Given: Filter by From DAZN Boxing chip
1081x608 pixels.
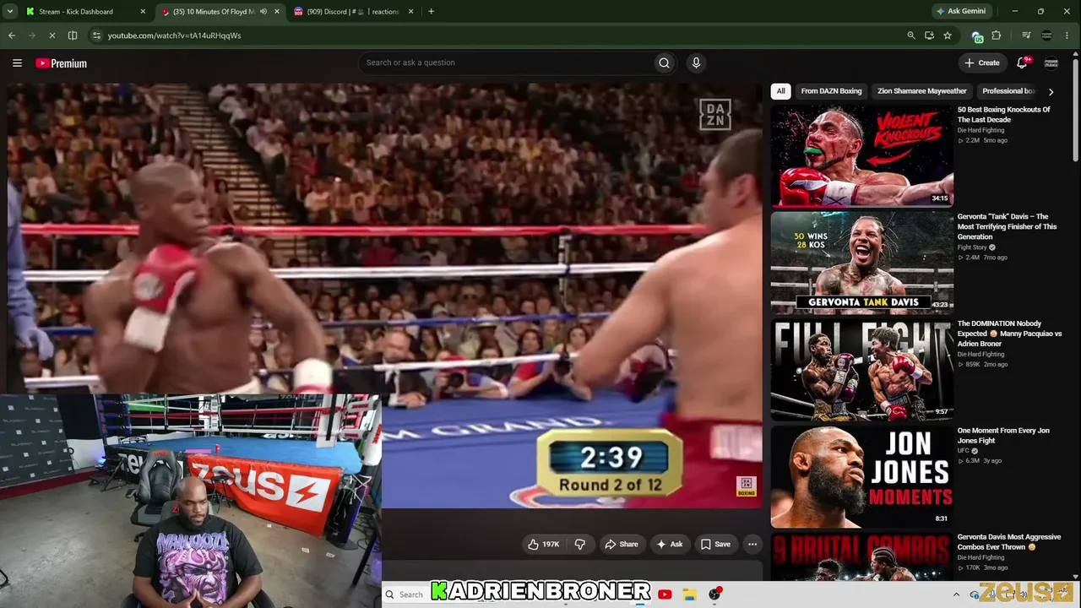Looking at the screenshot, I should (x=831, y=91).
